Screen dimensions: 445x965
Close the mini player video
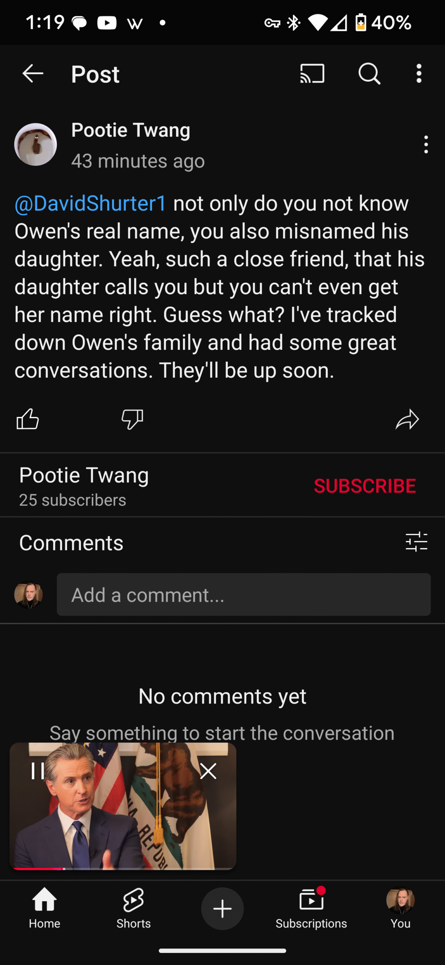pyautogui.click(x=208, y=771)
